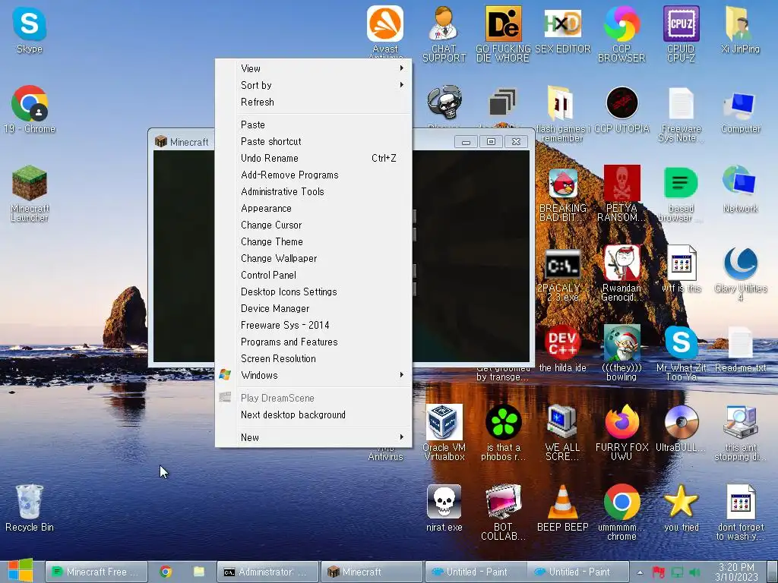Viewport: 778px width, 583px height.
Task: Open Add-Remove Programs from the menu
Action: (x=314, y=175)
